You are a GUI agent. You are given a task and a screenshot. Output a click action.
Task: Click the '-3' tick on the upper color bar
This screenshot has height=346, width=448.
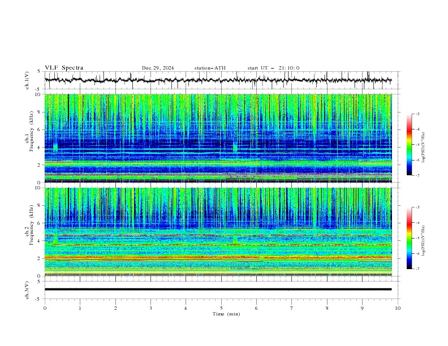tap(417, 114)
